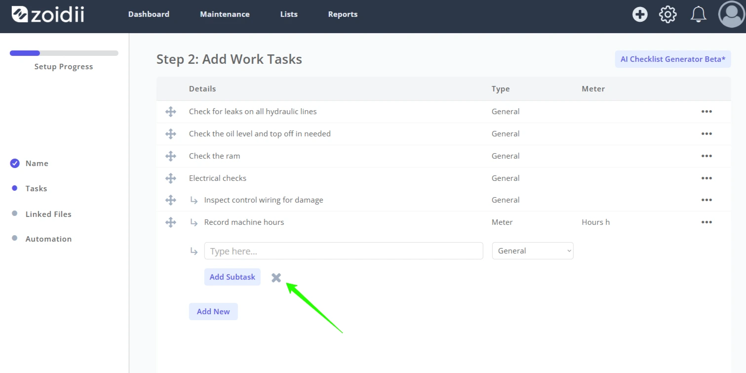Open the settings gear icon

click(668, 14)
